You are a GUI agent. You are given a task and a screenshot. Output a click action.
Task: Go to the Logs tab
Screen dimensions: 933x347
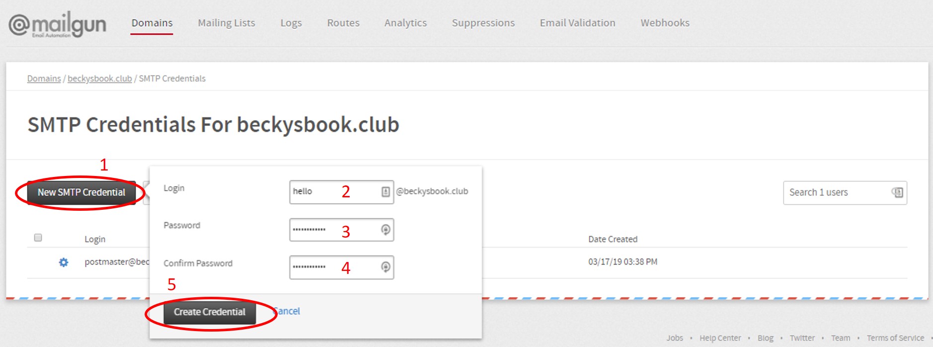(x=291, y=23)
